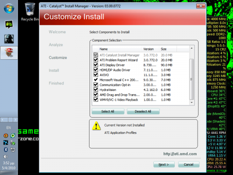Image resolution: width=233 pixels, height=175 pixels.
Task: Uncheck AMD Drag and Drop Transcoding
Action: point(96,95)
